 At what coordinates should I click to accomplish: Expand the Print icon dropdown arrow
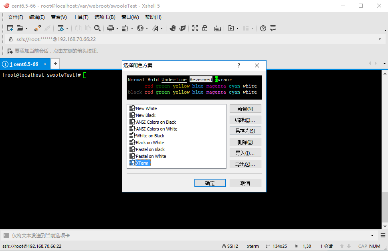click(x=117, y=29)
